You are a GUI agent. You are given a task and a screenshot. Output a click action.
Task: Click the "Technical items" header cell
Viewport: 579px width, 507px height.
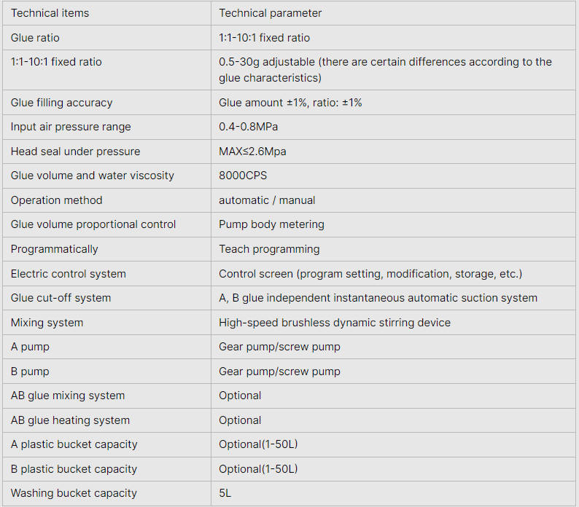(x=49, y=13)
